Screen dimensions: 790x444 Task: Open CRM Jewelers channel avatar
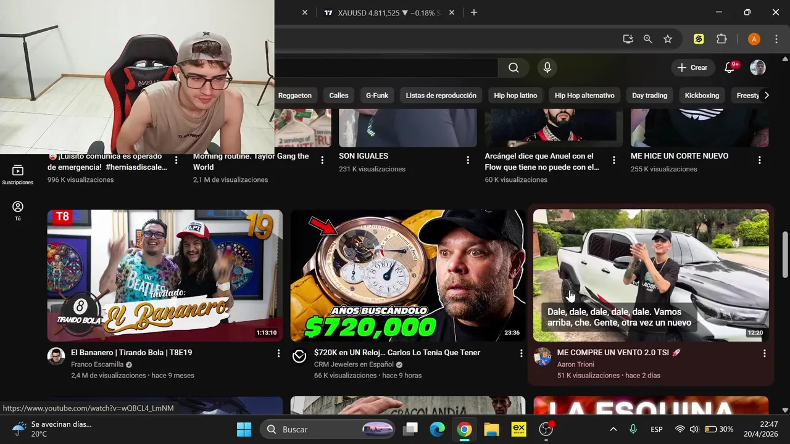299,356
